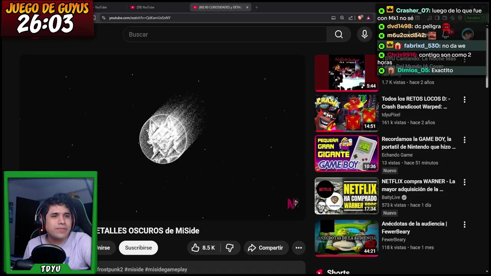Open Compartir share dialog
The height and width of the screenshot is (276, 491).
point(265,248)
